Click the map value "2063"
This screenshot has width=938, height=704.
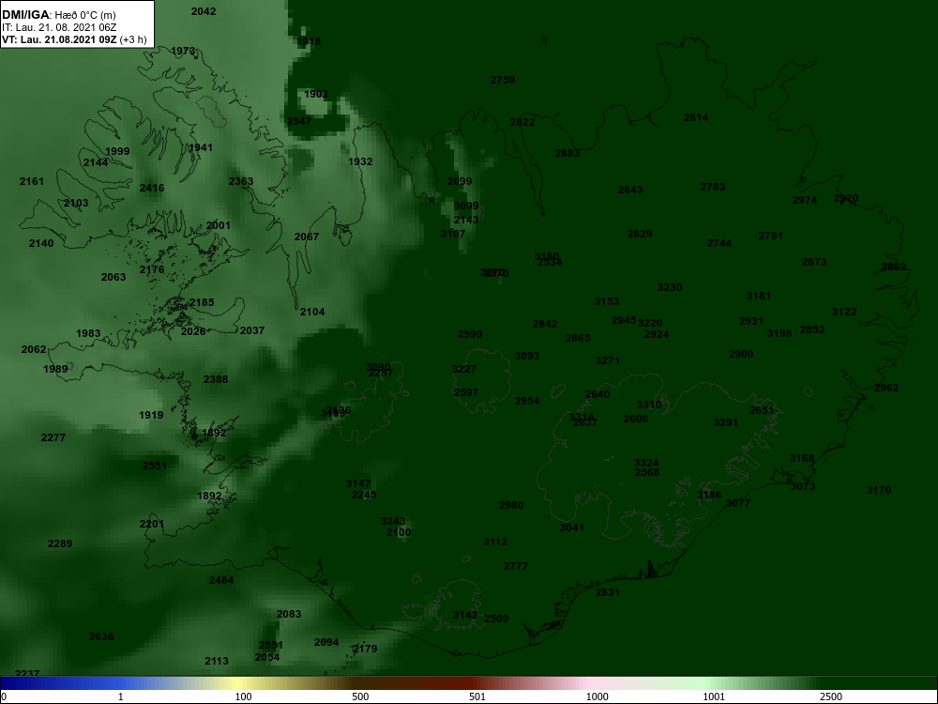point(113,277)
